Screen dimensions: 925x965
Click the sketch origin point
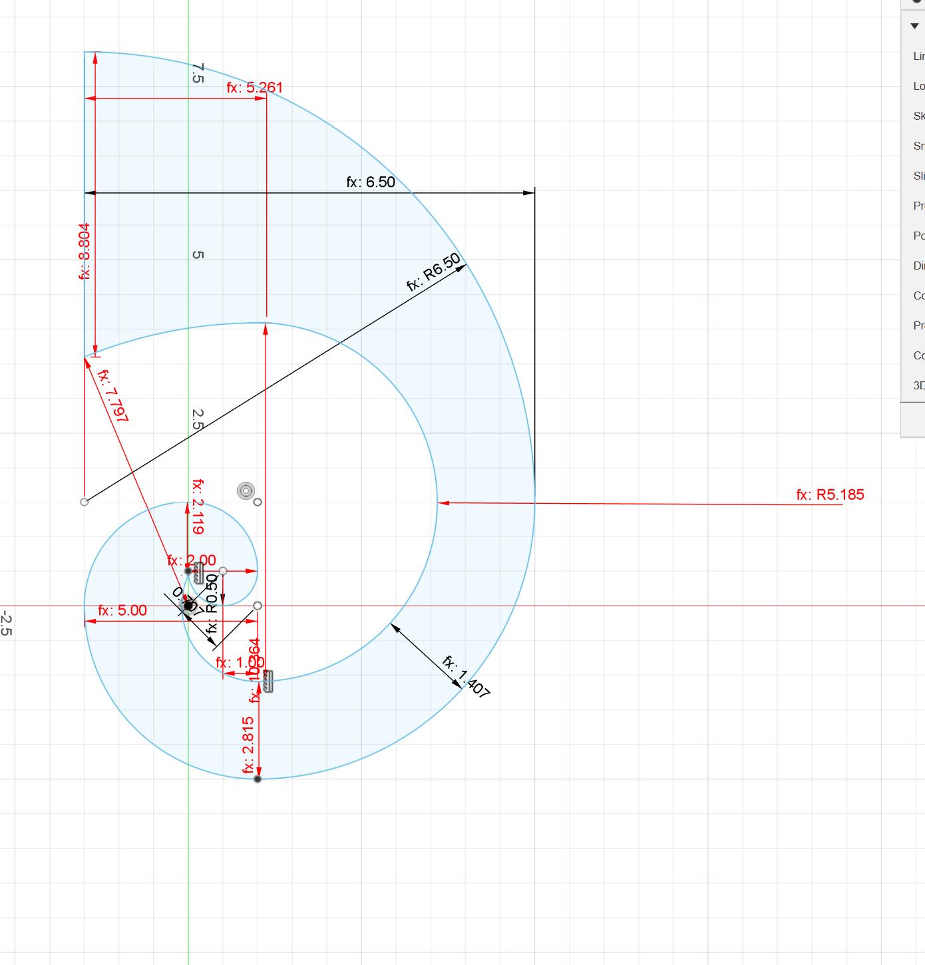pos(189,606)
